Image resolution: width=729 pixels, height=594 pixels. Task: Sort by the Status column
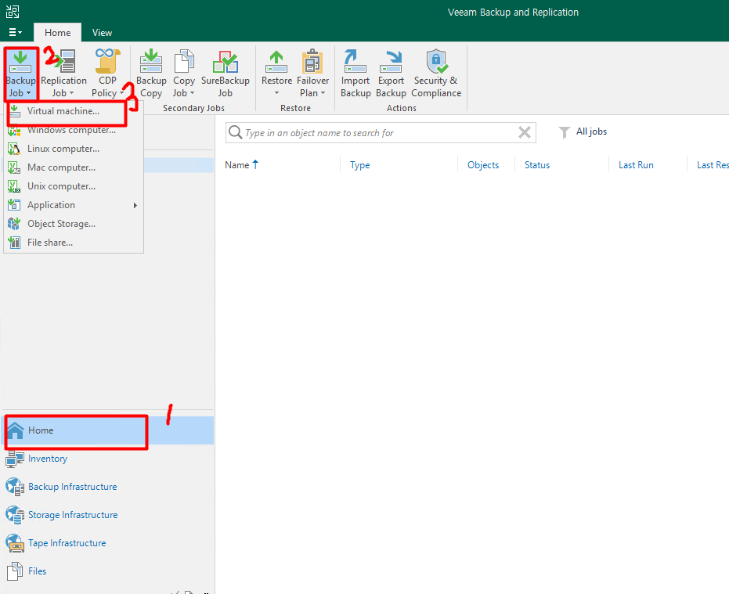[537, 165]
